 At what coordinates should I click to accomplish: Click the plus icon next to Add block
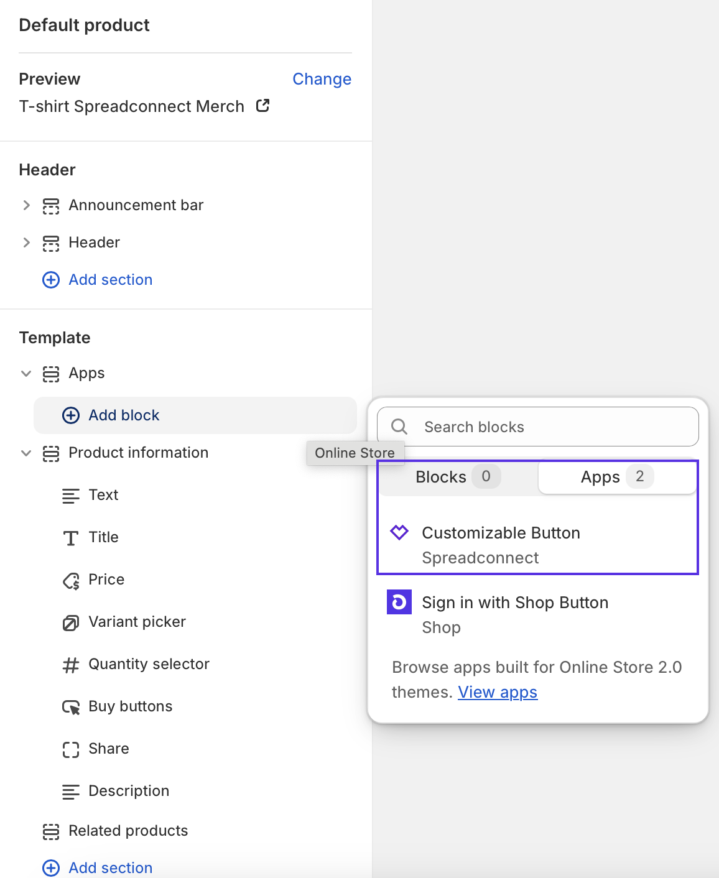71,415
